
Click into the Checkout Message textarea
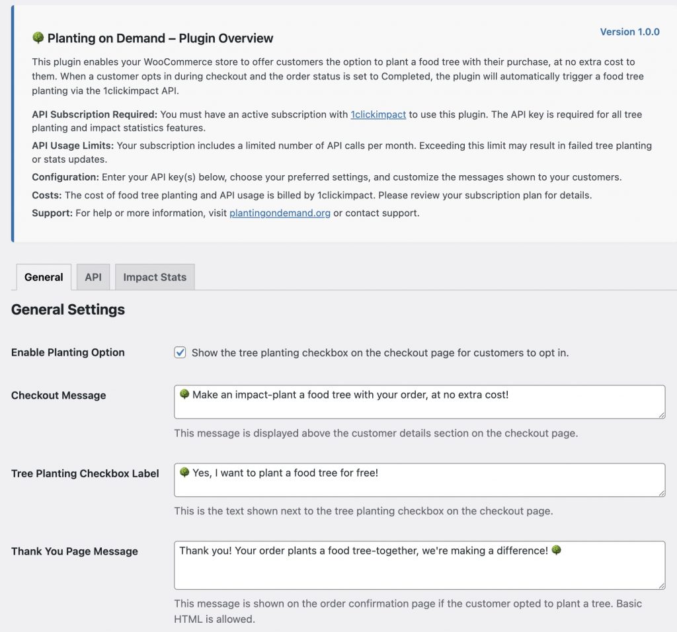(420, 402)
